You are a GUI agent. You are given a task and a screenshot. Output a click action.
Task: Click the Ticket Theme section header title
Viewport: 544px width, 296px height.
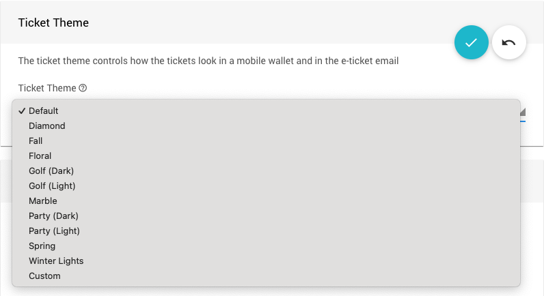click(x=53, y=23)
